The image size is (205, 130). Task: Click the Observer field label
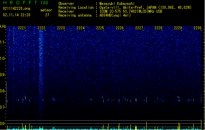(66, 4)
